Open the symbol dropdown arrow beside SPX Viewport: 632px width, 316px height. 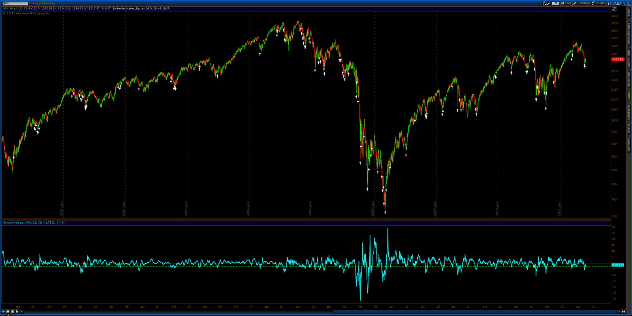30,4
